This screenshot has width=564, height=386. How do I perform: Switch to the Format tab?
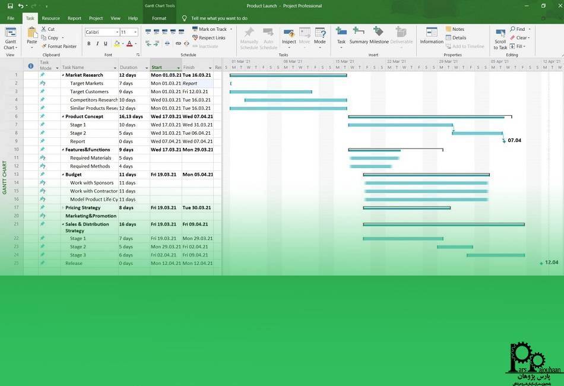pyautogui.click(x=159, y=18)
